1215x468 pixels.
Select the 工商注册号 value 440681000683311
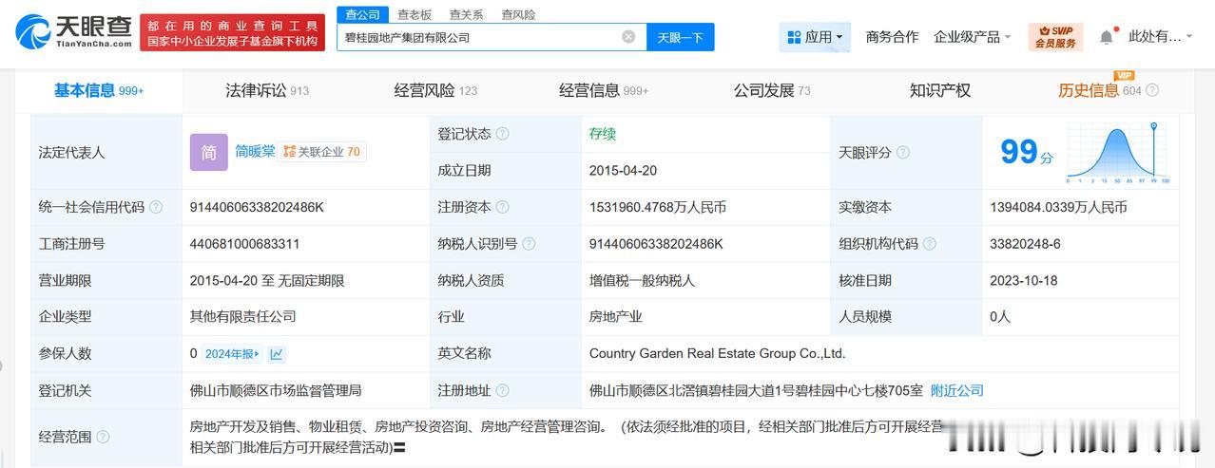(x=244, y=244)
